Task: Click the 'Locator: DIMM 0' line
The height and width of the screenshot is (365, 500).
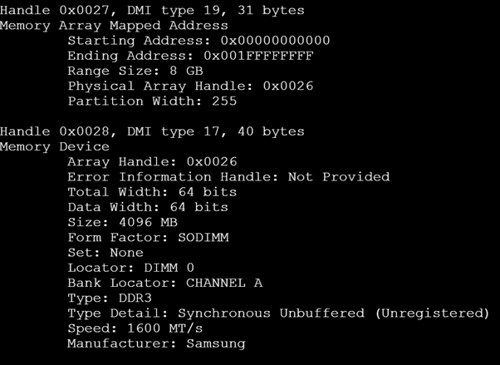Action: pos(130,268)
